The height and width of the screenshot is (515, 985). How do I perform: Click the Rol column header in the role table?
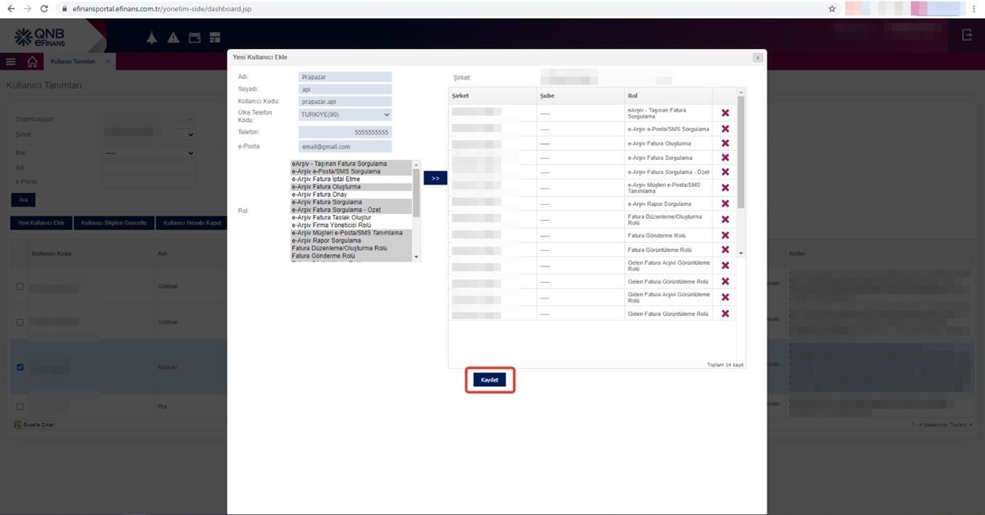pos(668,95)
